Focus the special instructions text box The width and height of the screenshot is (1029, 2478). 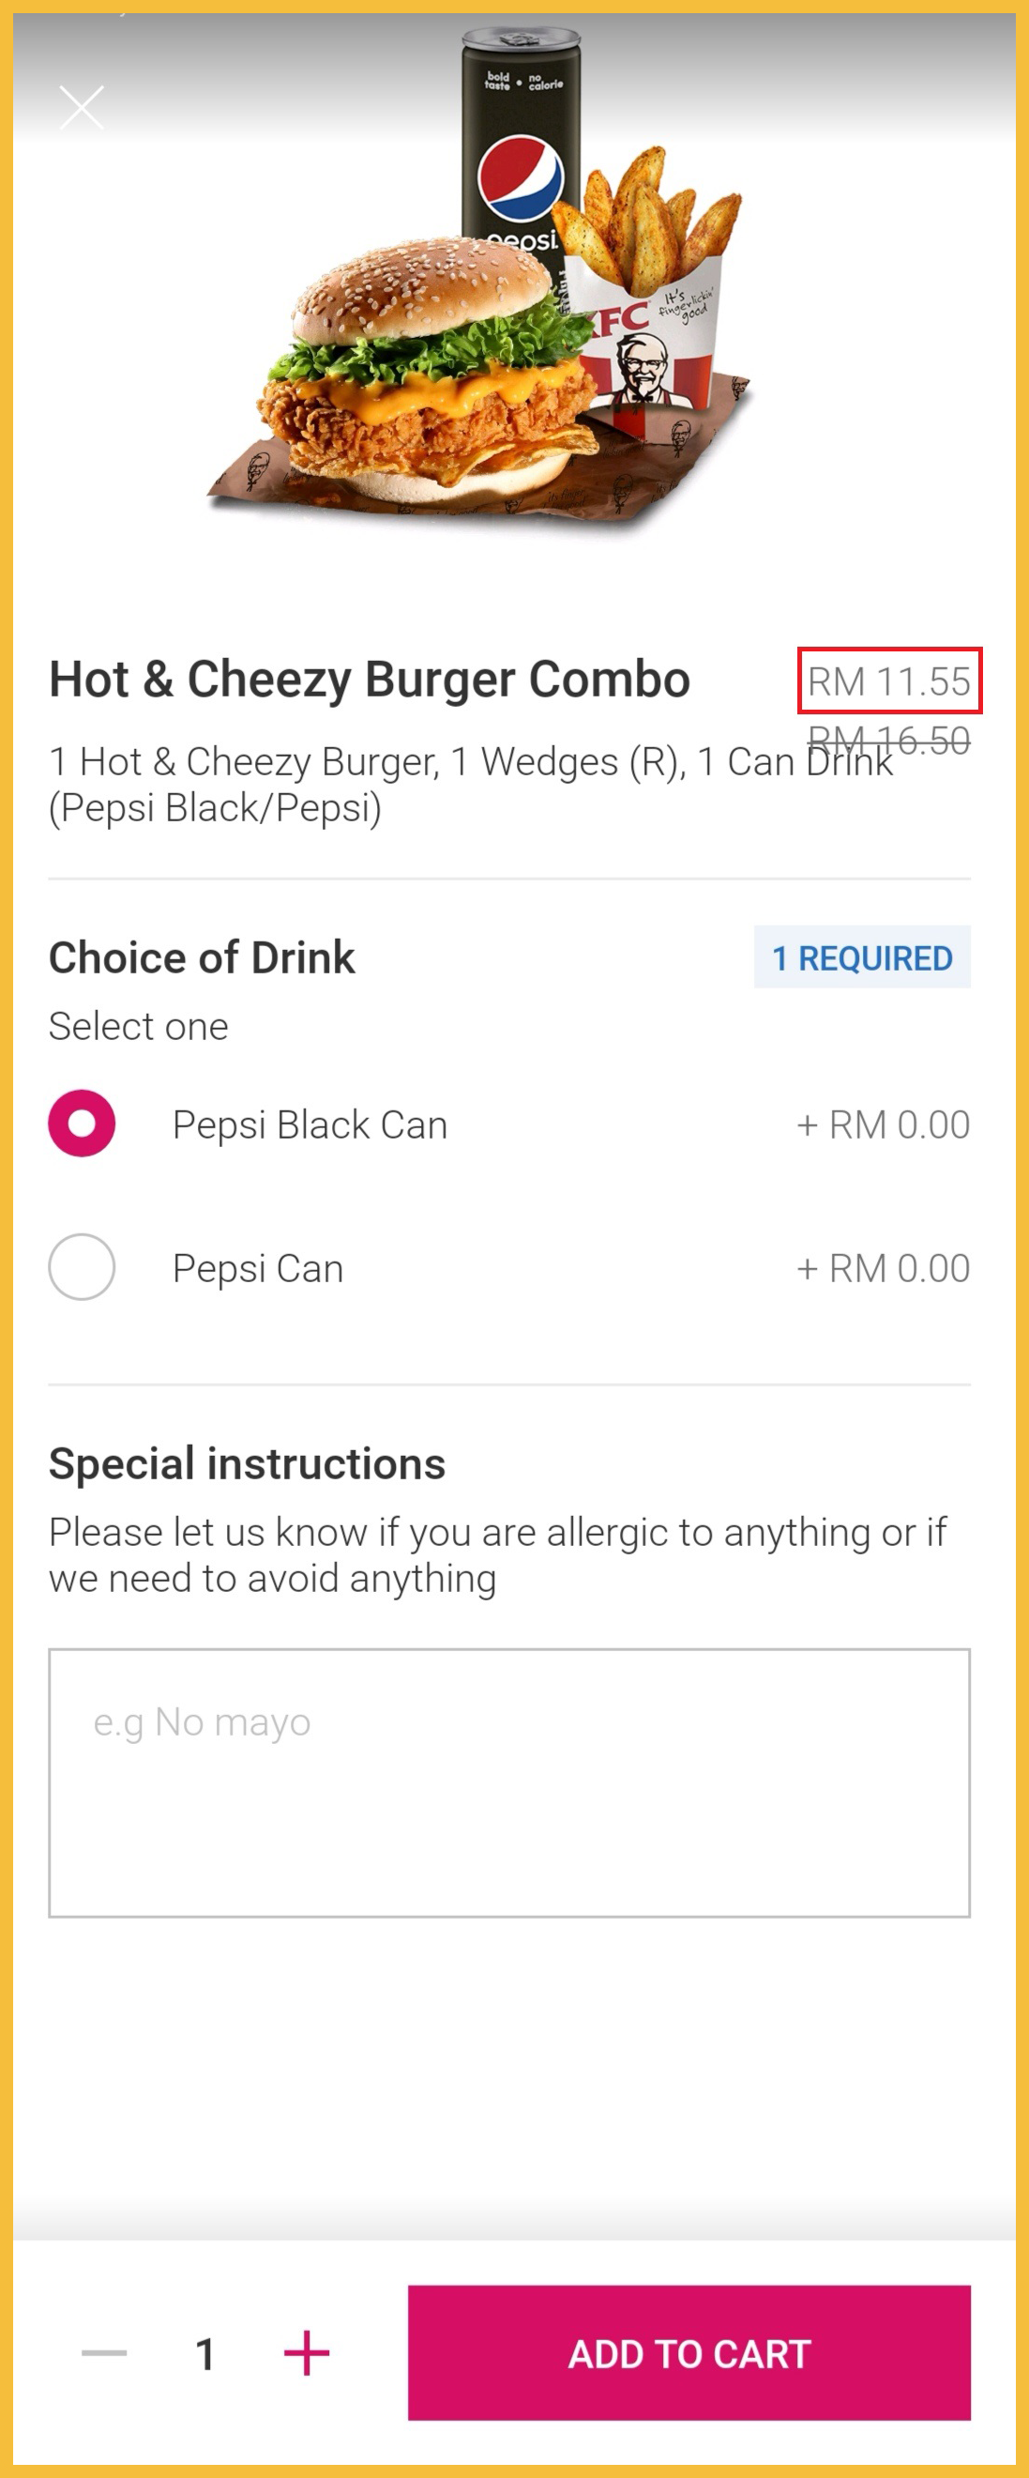508,1782
